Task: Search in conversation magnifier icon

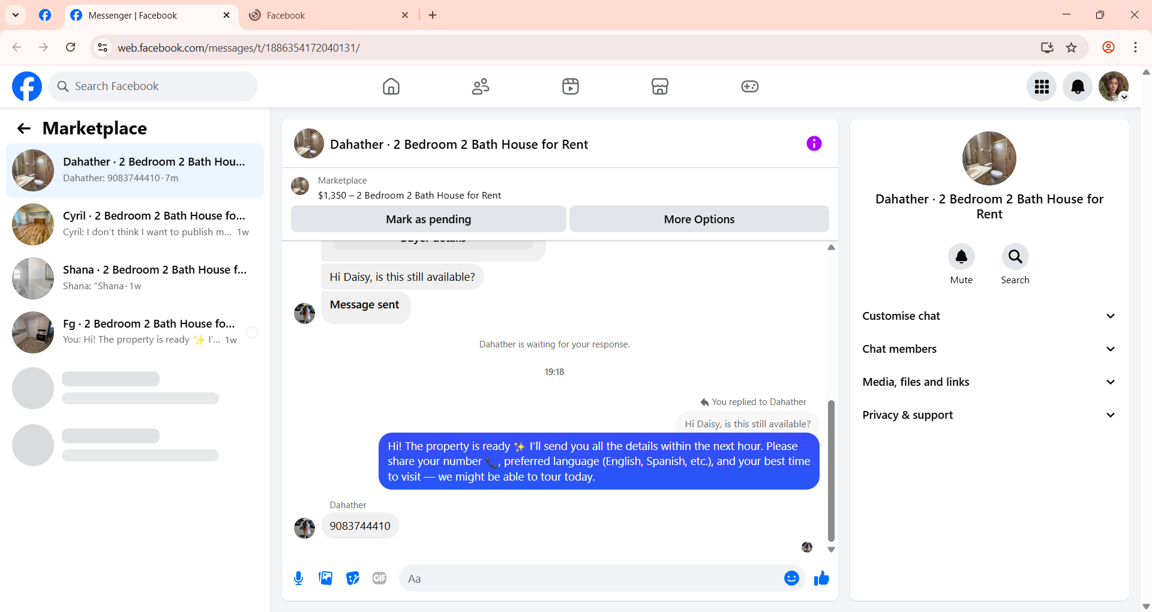Action: pos(1015,257)
